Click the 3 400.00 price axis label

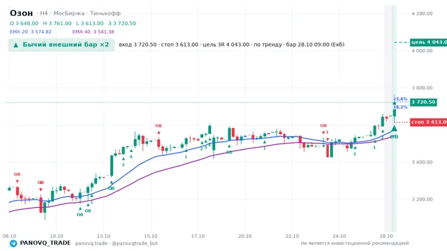(422, 162)
